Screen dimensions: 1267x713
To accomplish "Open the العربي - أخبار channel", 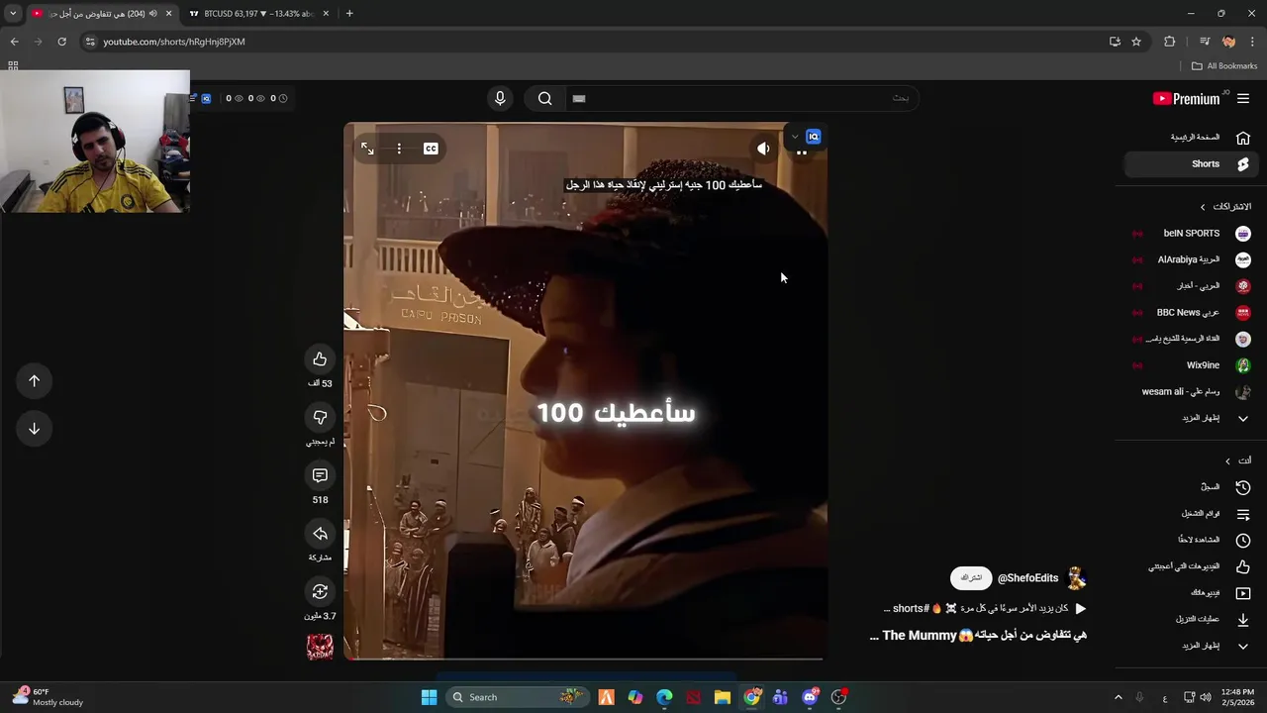I will (1190, 286).
